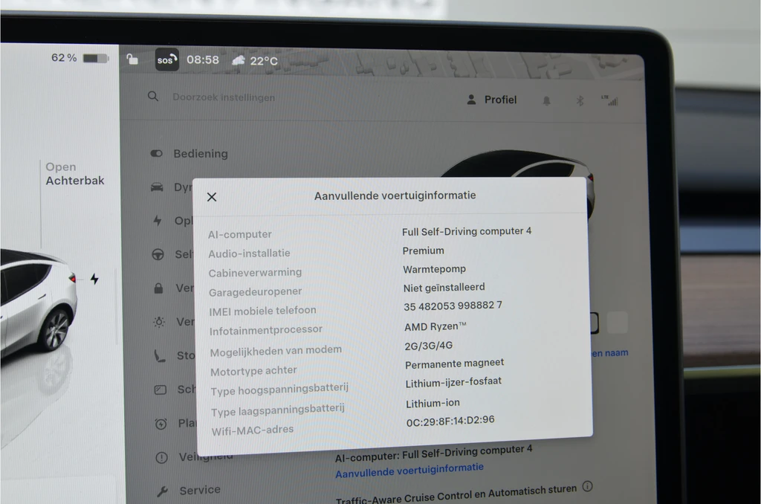This screenshot has width=761, height=504.
Task: Tap the lock icon in status bar
Action: (132, 59)
